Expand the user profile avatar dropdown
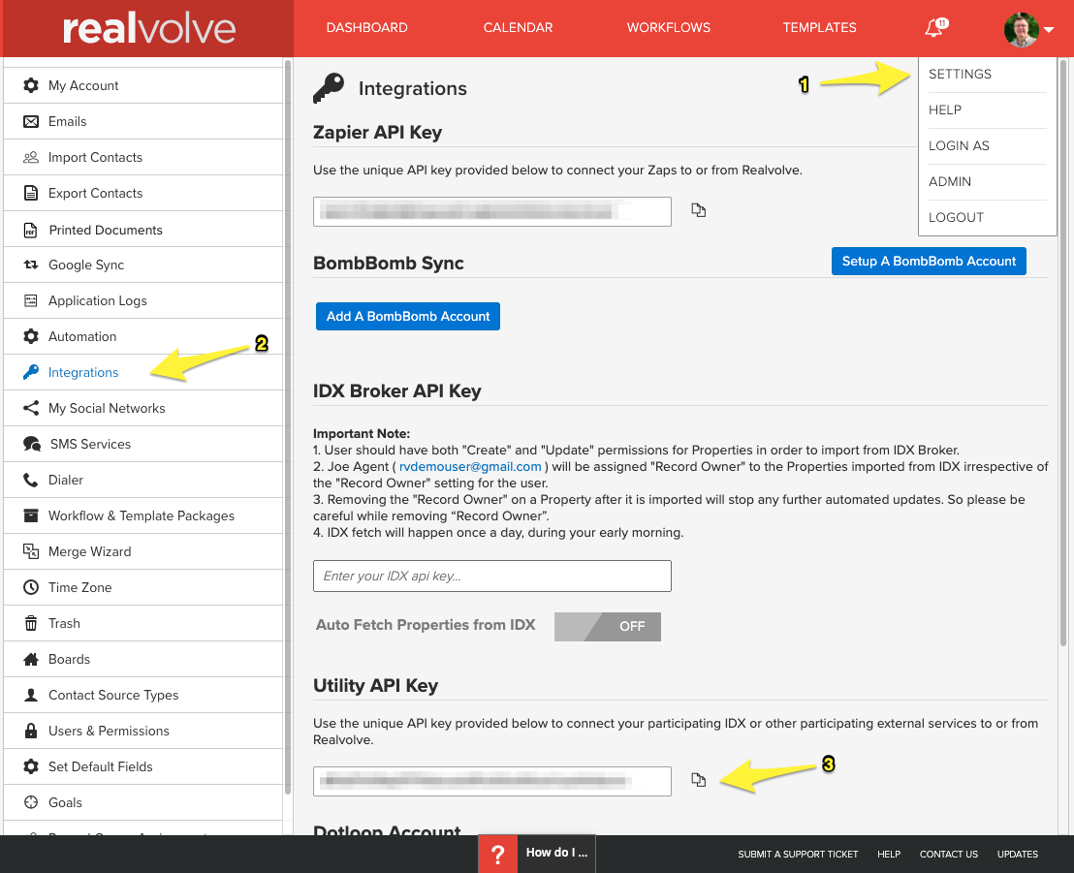Screen dimensions: 1074x873 [1028, 29]
